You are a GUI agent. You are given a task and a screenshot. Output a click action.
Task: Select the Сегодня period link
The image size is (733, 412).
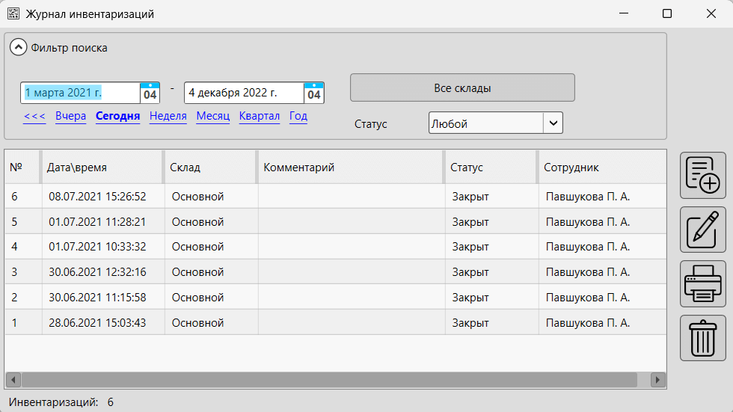click(117, 116)
